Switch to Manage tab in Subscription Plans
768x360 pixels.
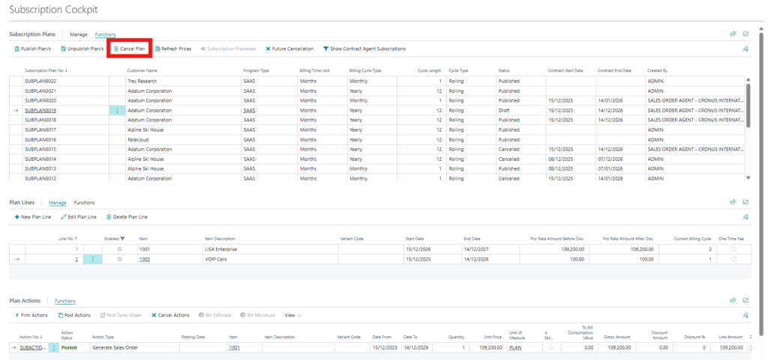coord(79,34)
